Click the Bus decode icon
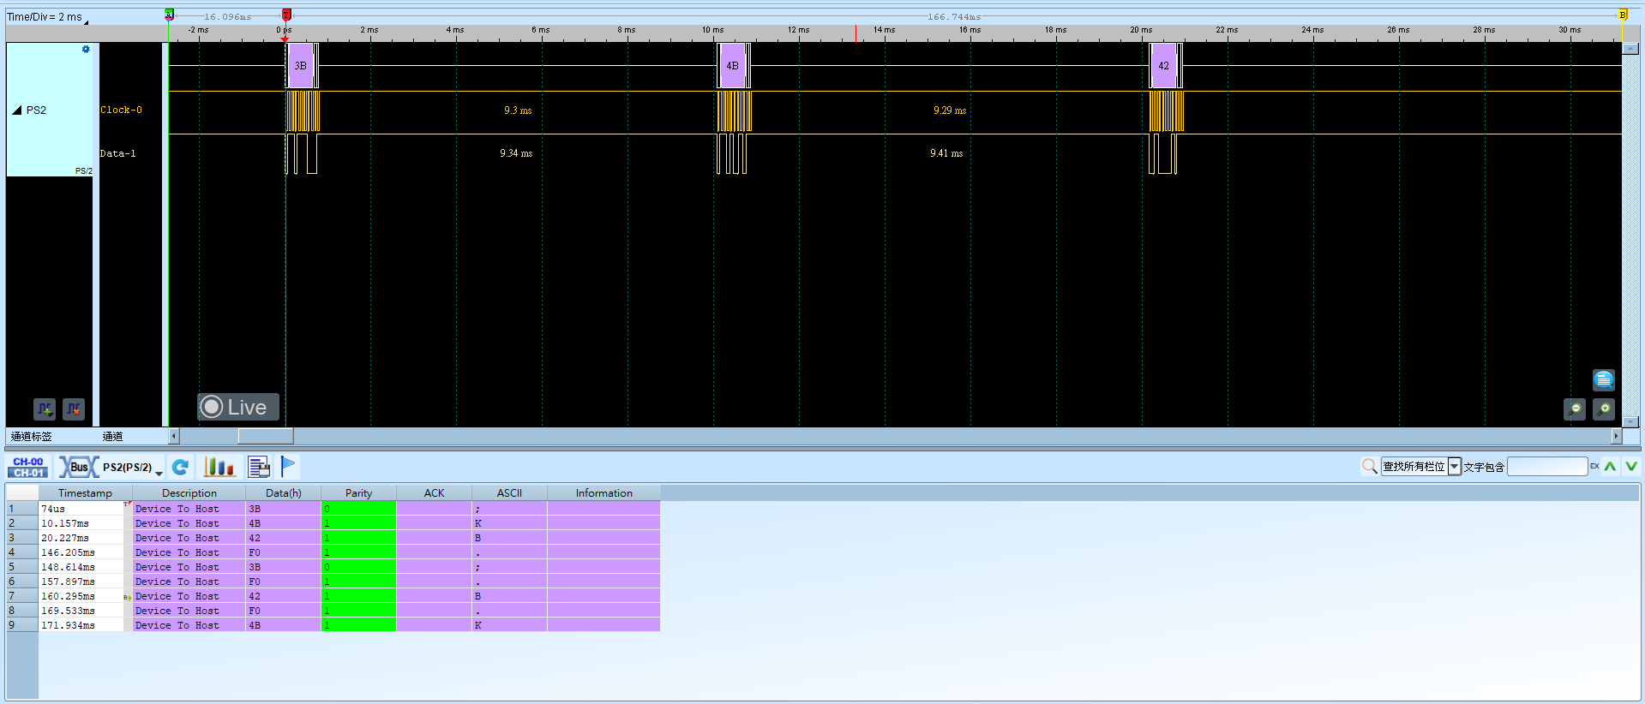 (x=78, y=467)
